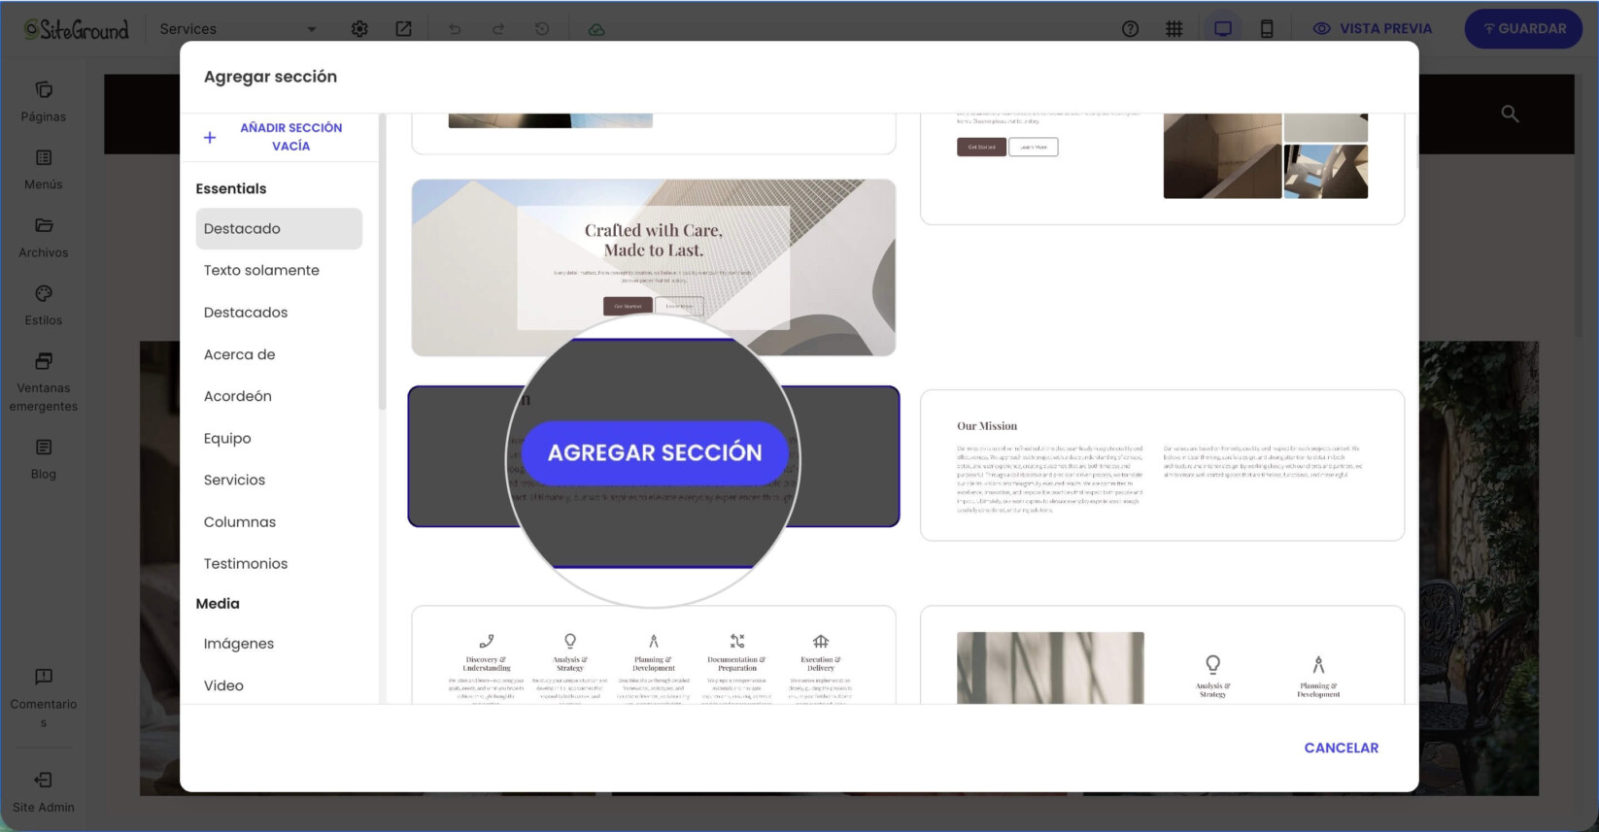Open the Menús sidebar panel
The image size is (1599, 832).
pyautogui.click(x=44, y=170)
